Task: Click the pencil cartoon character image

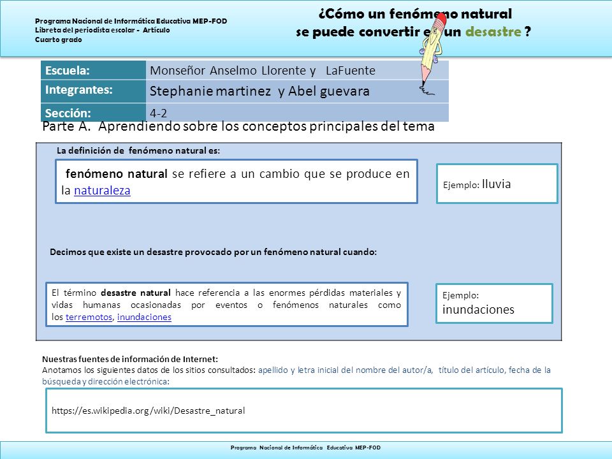Action: [432, 54]
